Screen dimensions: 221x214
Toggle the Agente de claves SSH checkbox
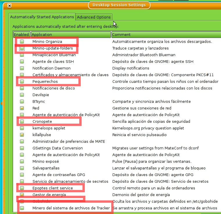point(22,62)
